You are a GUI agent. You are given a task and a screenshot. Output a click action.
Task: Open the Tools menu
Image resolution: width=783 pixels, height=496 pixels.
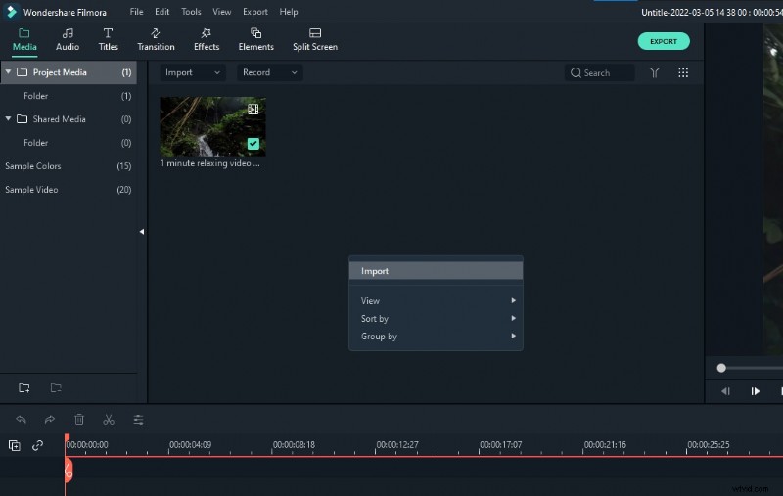pos(191,12)
